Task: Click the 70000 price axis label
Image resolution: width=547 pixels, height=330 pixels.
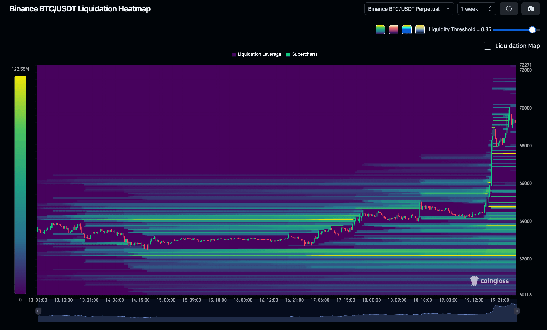Action: [x=526, y=108]
